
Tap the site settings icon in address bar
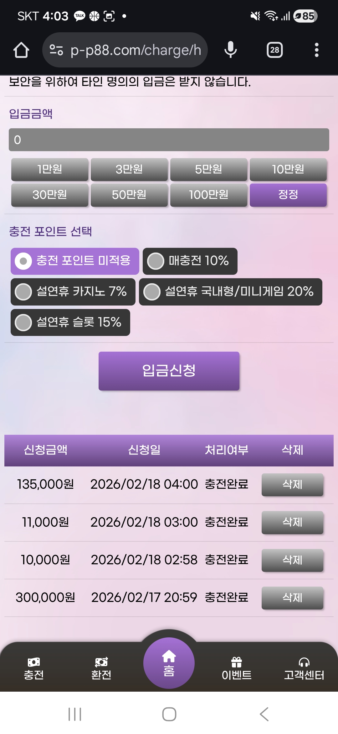56,50
